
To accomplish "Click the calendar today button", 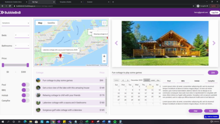I will click(116, 80).
